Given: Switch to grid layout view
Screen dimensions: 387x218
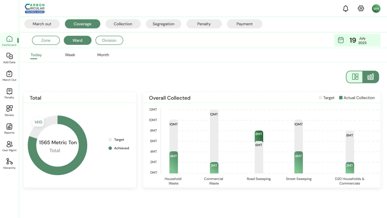Looking at the screenshot, I should pyautogui.click(x=355, y=77).
